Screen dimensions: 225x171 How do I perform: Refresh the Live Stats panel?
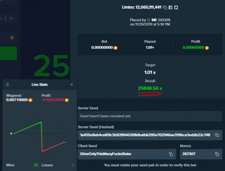point(8,85)
